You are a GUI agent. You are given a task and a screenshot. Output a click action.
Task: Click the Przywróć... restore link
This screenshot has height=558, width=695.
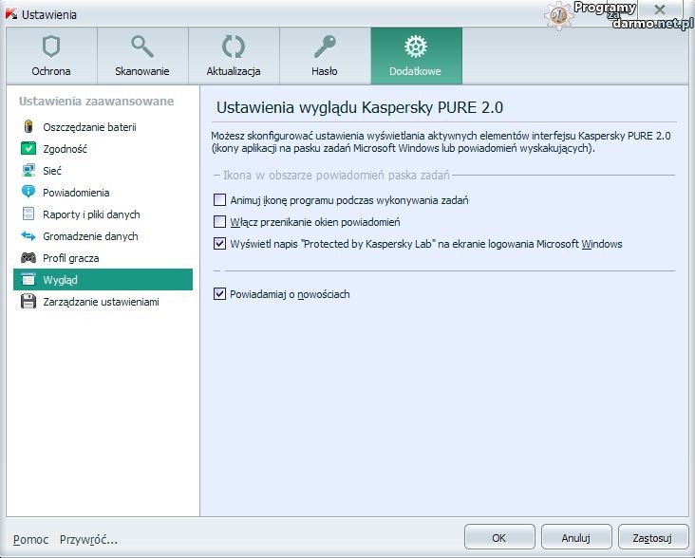88,539
